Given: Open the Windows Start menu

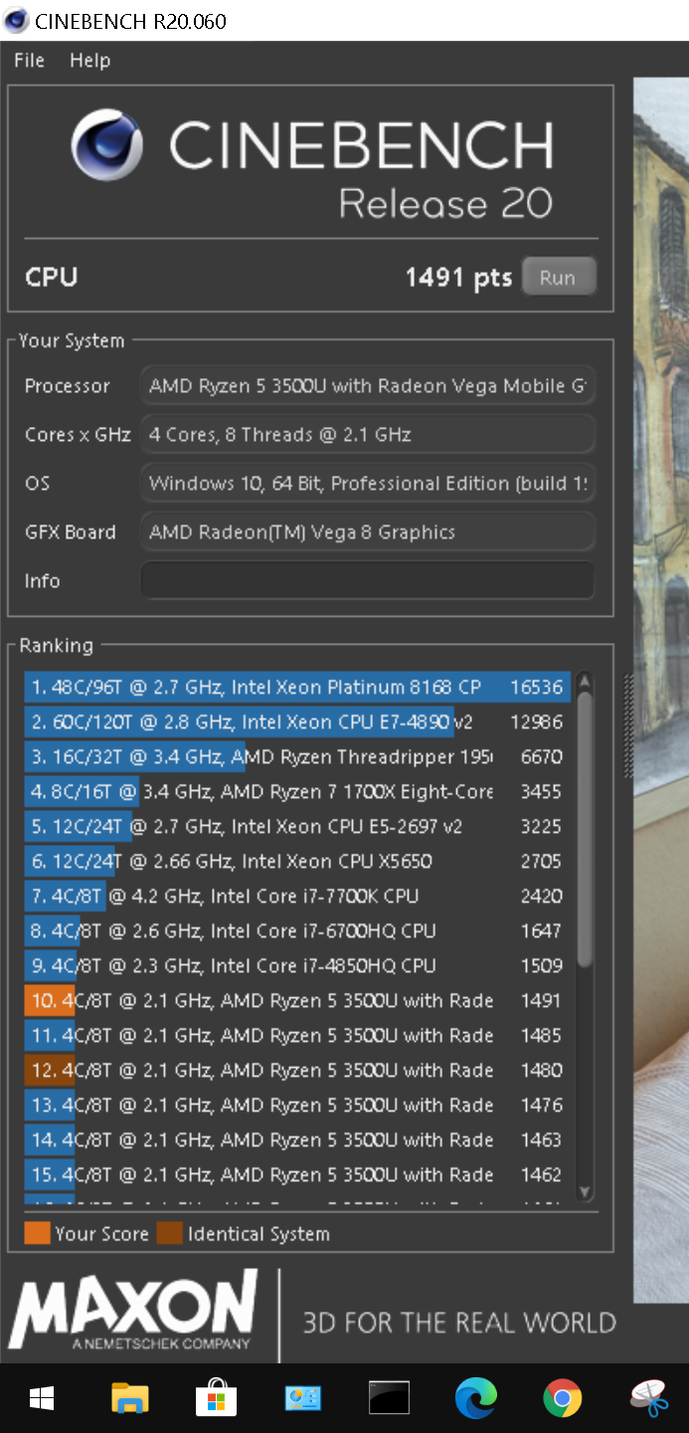Looking at the screenshot, I should point(42,1399).
